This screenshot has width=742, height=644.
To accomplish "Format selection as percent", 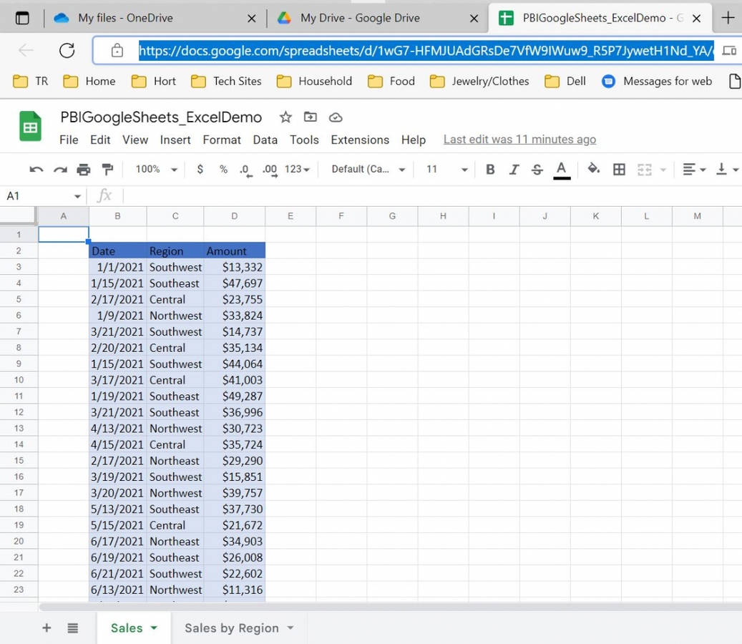I will pos(223,169).
